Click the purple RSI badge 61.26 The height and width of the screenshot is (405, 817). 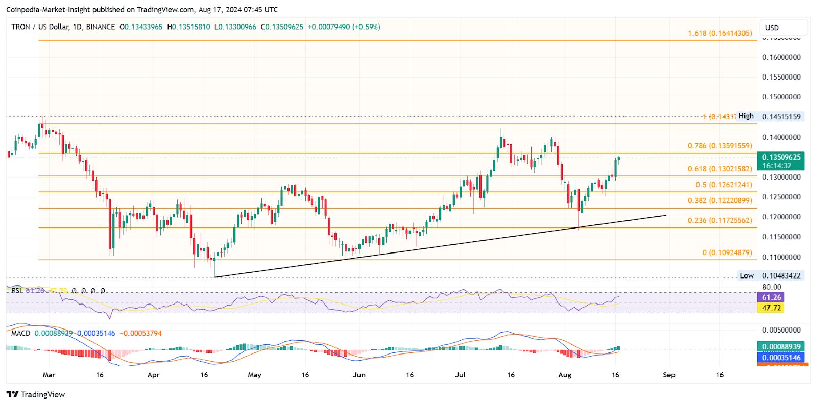pos(771,297)
